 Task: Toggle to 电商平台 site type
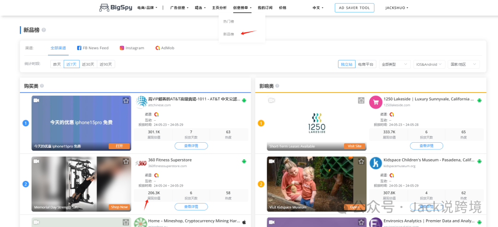[x=366, y=64]
